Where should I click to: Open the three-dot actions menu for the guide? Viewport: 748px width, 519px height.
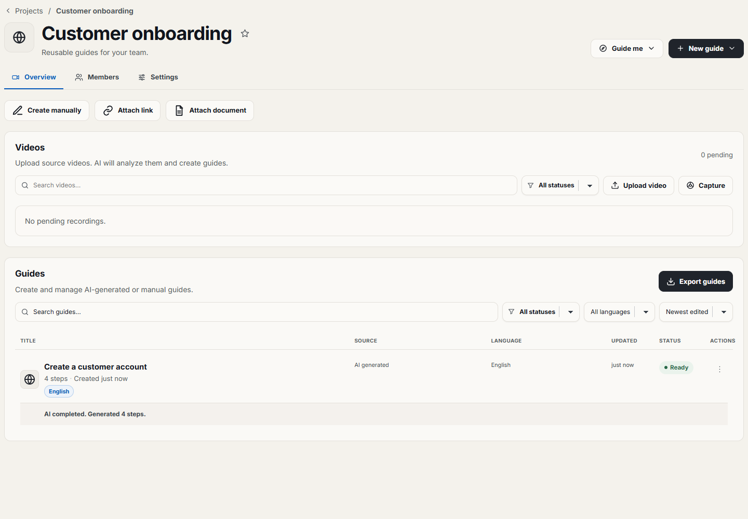click(719, 369)
